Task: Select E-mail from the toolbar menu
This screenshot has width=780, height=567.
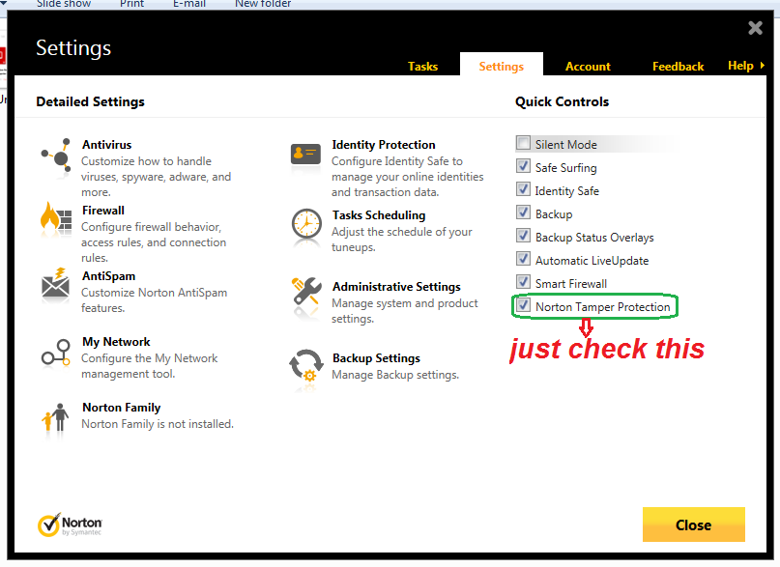Action: point(188,4)
